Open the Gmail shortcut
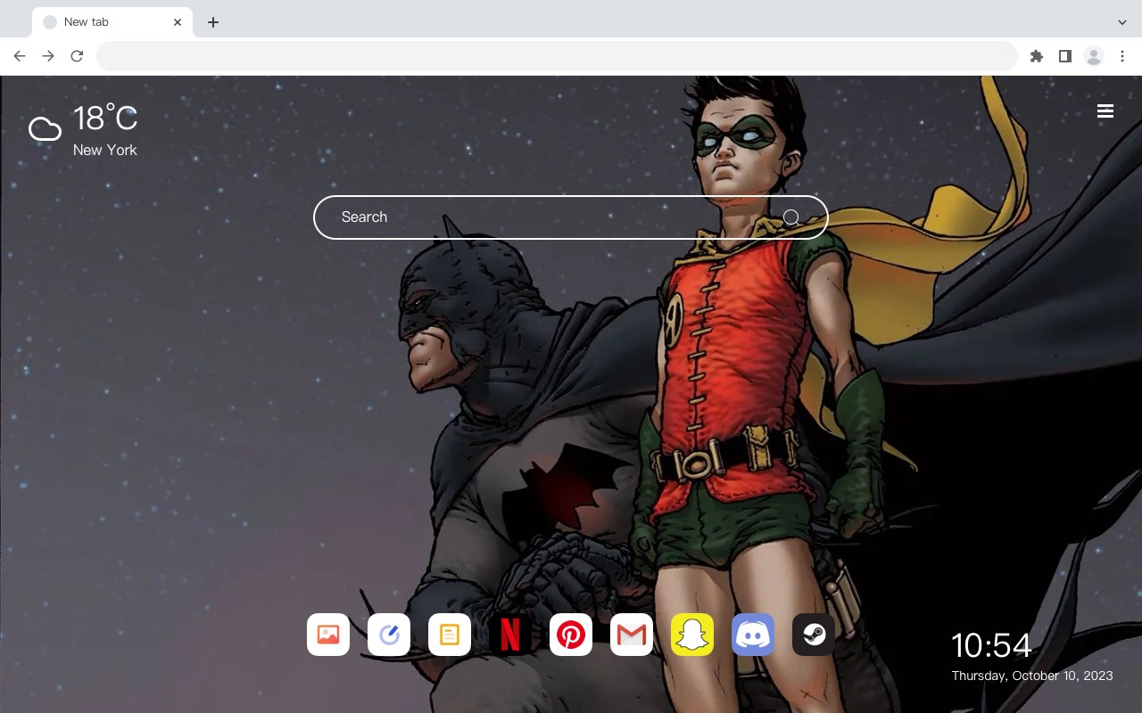Screen dimensions: 1142x713 (632, 635)
